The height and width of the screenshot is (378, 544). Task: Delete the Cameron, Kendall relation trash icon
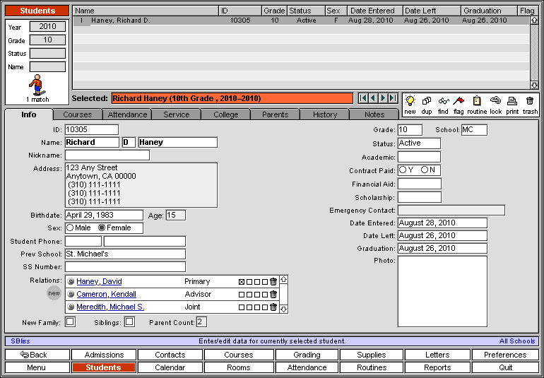(x=273, y=295)
